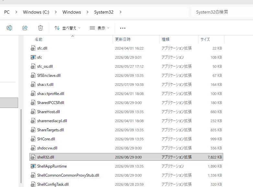Click the file name ShareHost.dll
Viewport: 253px width, 187px height.
(48, 111)
